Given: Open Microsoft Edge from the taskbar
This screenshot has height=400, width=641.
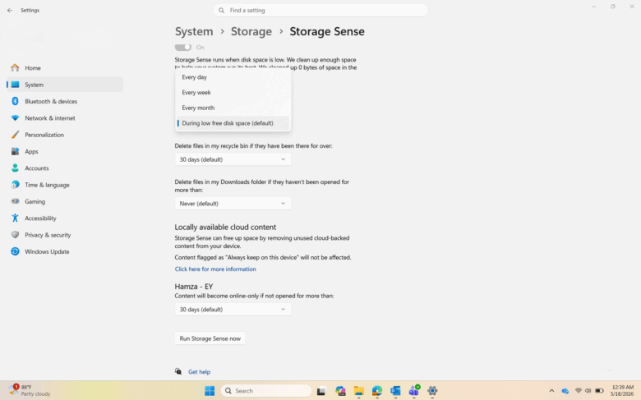Looking at the screenshot, I should (x=377, y=391).
